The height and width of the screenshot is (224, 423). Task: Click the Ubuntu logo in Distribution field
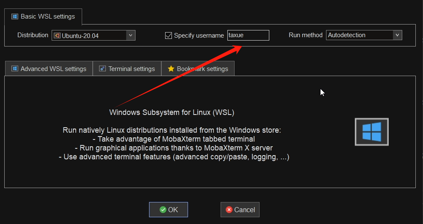57,35
